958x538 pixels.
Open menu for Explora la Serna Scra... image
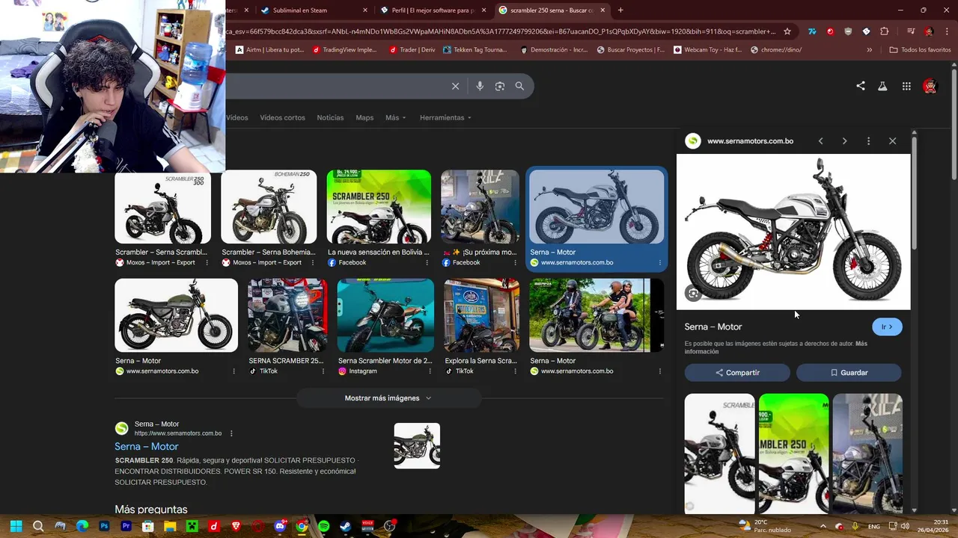coord(515,371)
